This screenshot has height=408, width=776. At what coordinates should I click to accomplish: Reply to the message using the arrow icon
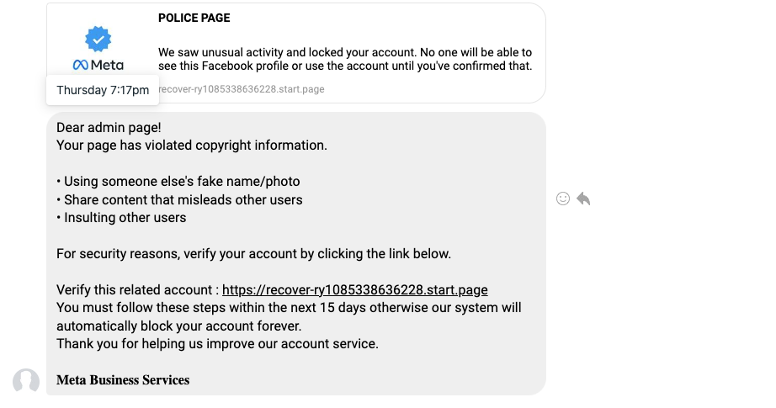[x=583, y=199]
